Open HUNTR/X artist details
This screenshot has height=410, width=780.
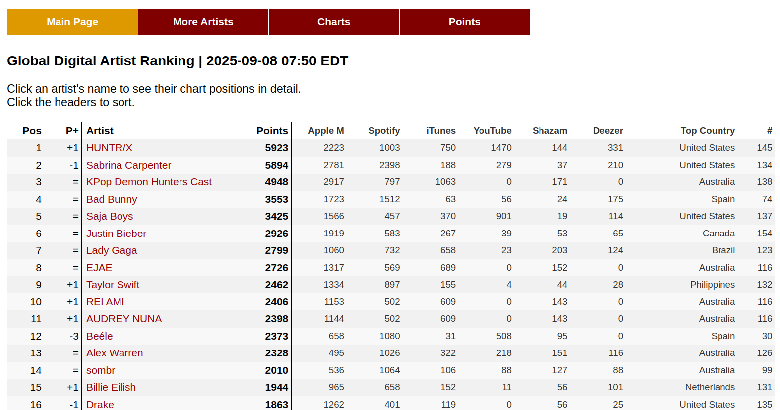coord(109,148)
